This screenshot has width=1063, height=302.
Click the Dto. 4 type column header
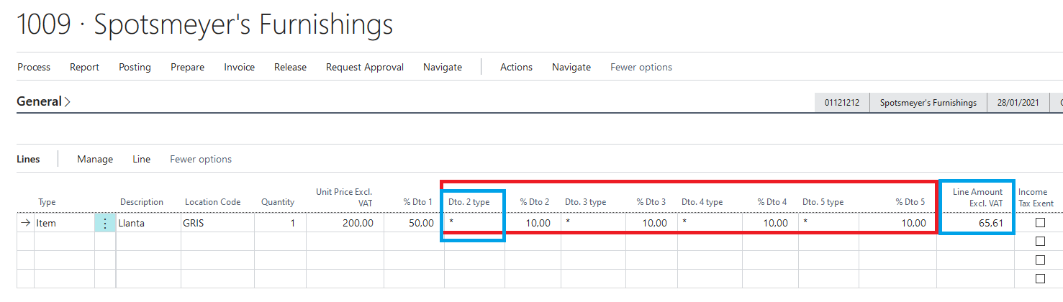702,202
